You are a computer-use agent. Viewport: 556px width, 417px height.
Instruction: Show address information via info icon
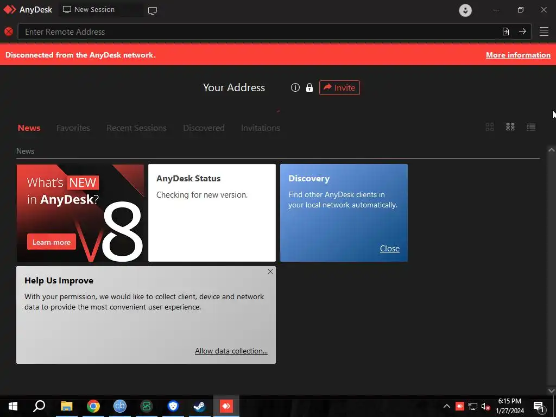(295, 87)
